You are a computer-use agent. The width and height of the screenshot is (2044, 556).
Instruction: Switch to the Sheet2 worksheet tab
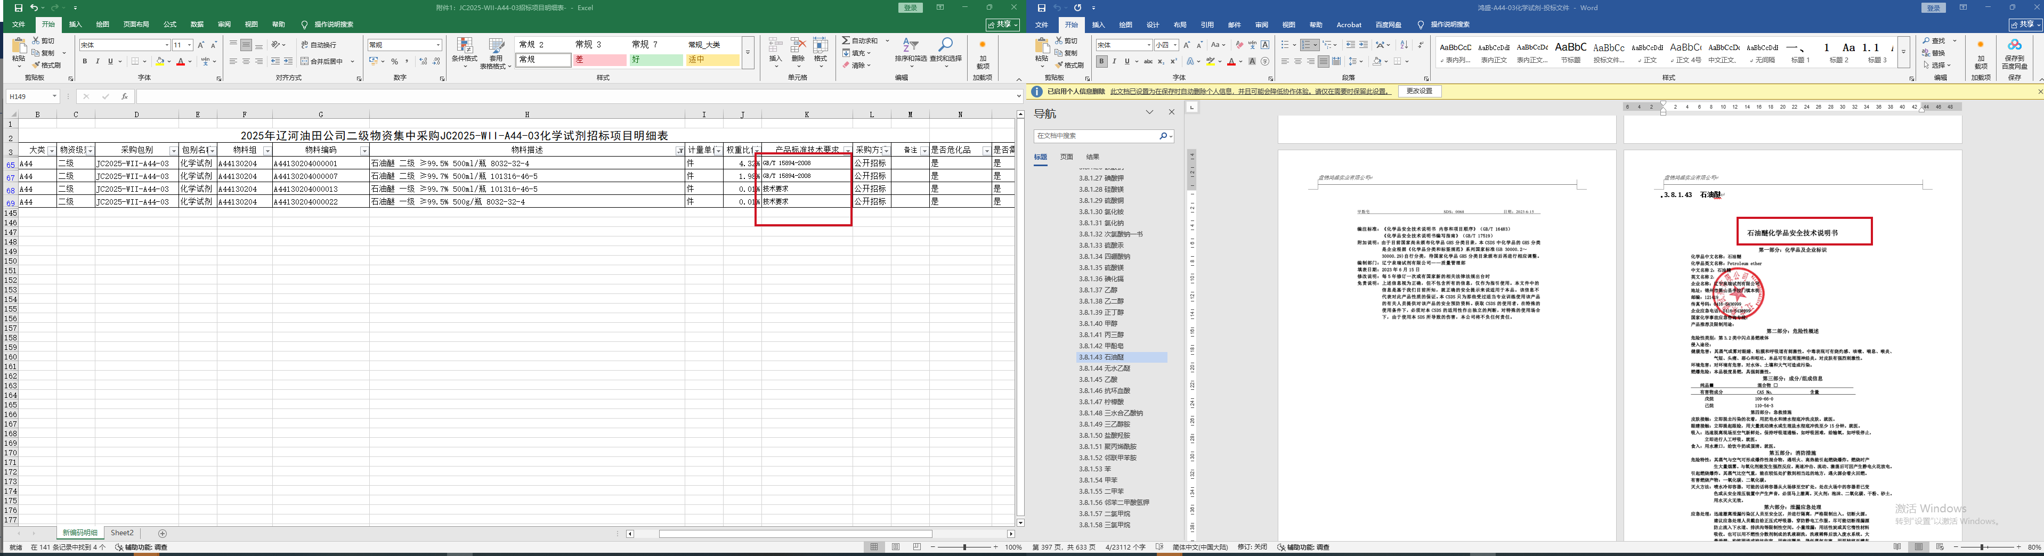click(122, 533)
